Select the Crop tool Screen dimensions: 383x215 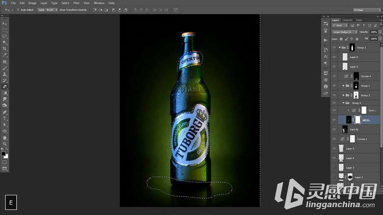point(4,48)
